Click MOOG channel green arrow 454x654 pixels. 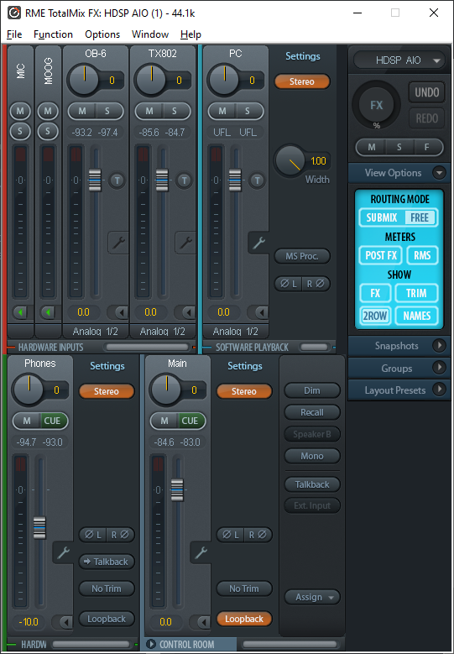tap(49, 312)
